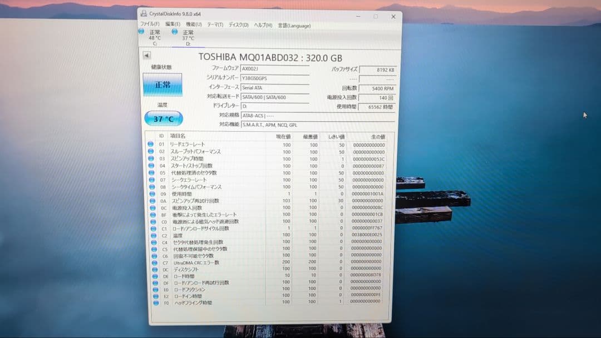Image resolution: width=601 pixels, height=338 pixels.
Task: Click the power on count value 140 回
Action: (377, 98)
